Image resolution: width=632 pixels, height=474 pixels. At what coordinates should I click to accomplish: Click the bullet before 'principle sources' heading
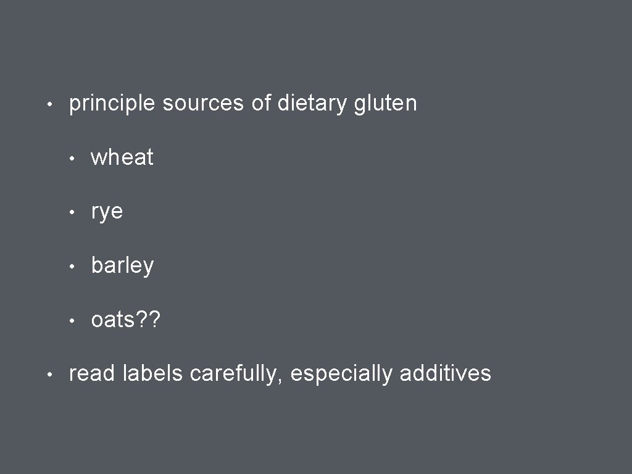pos(50,104)
